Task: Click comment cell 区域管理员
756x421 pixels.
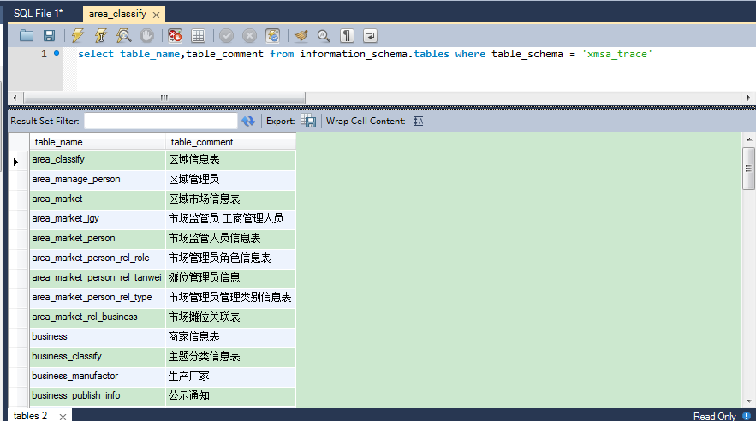Action: pyautogui.click(x=230, y=180)
